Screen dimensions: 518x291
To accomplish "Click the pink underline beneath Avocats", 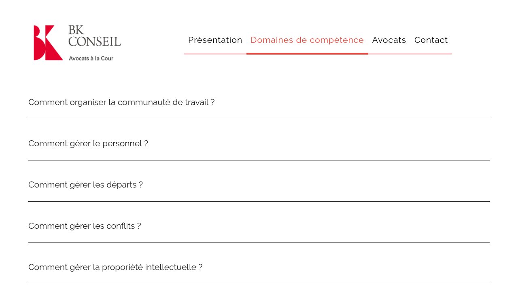I will click(x=389, y=54).
